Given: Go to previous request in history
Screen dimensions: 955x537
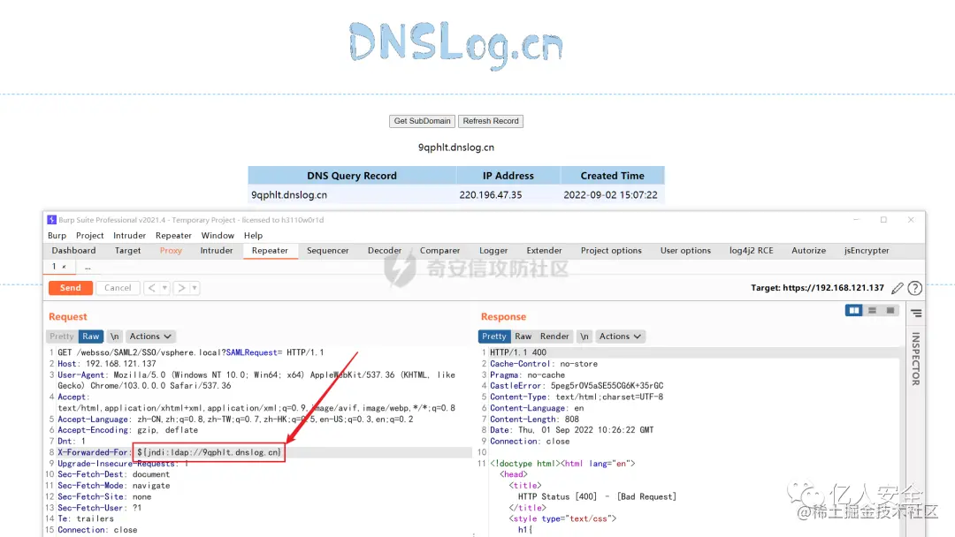Looking at the screenshot, I should 152,288.
